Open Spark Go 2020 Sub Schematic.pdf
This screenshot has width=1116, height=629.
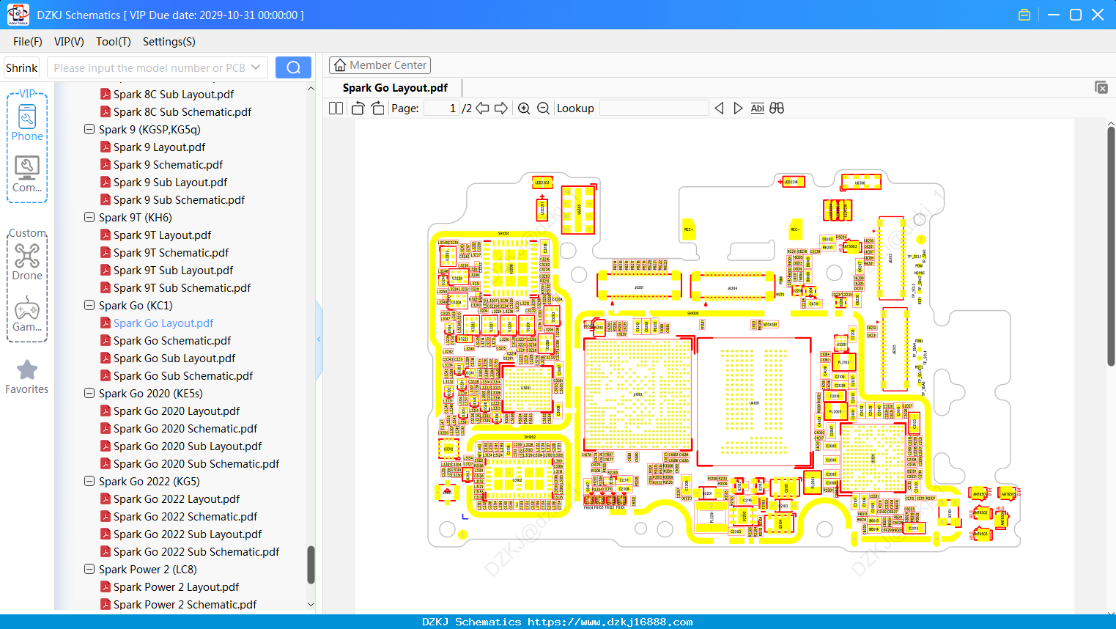(196, 463)
